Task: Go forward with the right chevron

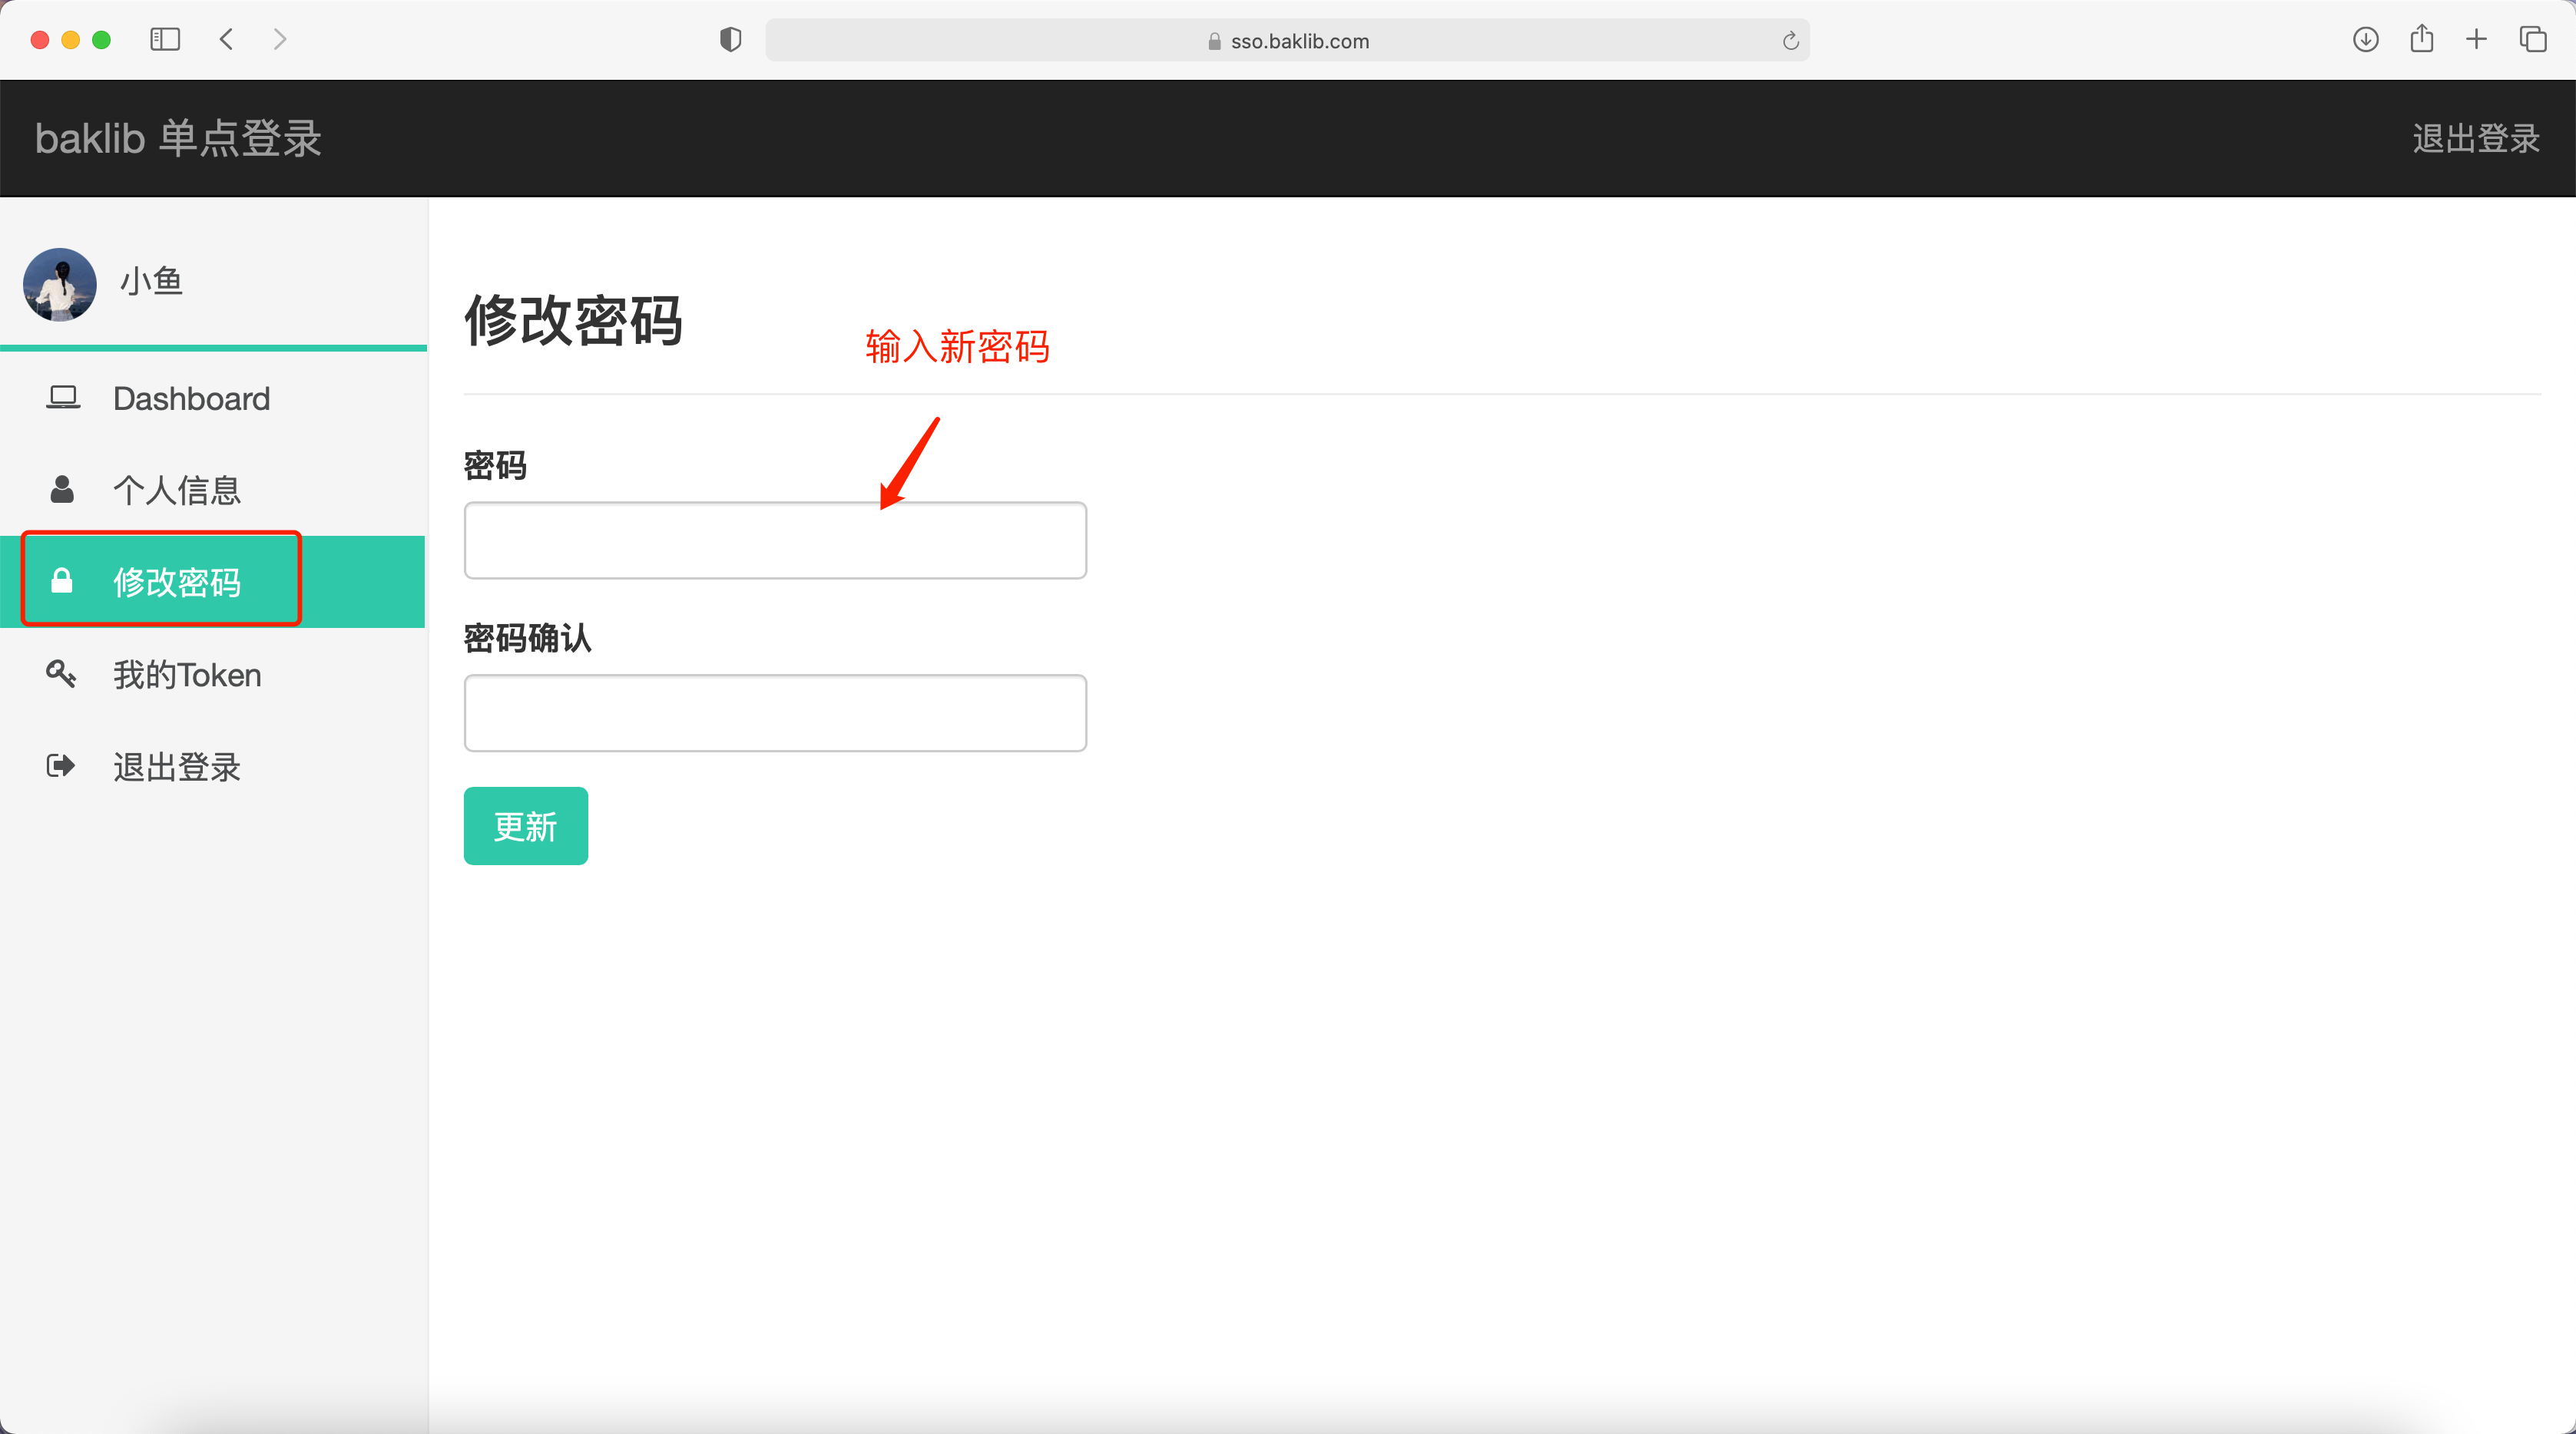Action: pos(280,40)
